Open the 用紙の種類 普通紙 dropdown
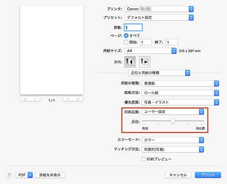Screen dimensions: 227x184 (180, 83)
